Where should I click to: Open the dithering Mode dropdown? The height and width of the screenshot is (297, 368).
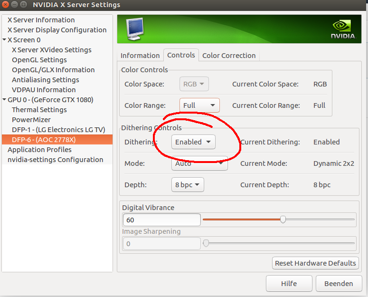tap(199, 163)
